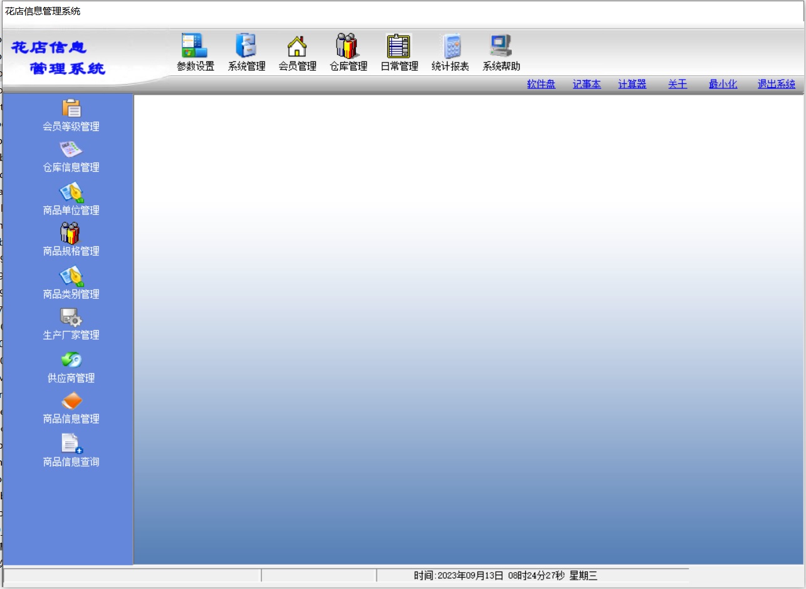Open 参数设置 toolbar icon
The width and height of the screenshot is (806, 589).
point(195,46)
